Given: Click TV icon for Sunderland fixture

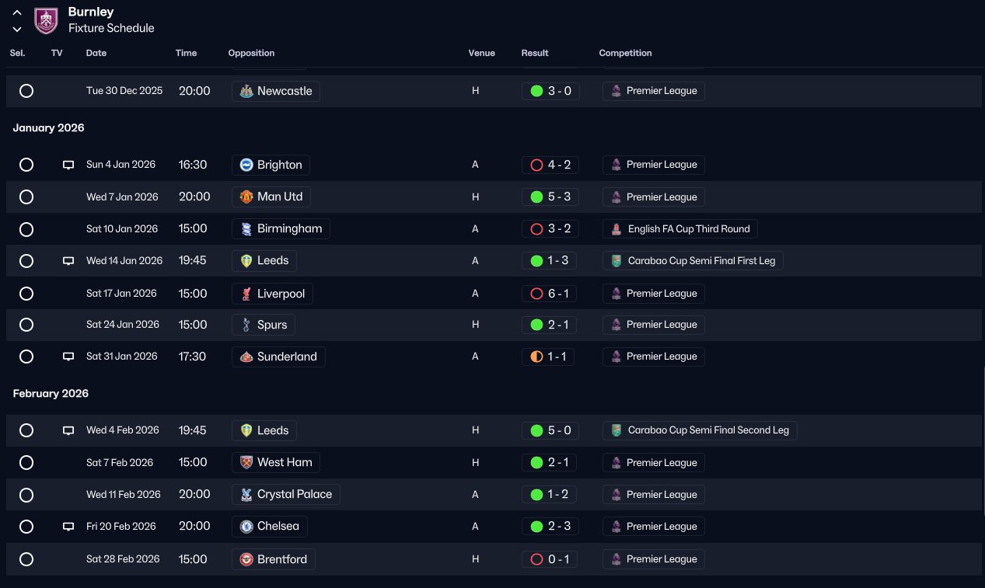Looking at the screenshot, I should [68, 357].
